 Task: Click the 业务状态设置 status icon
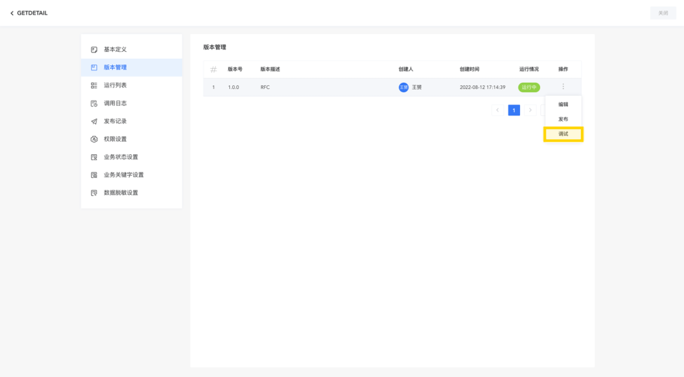tap(93, 157)
